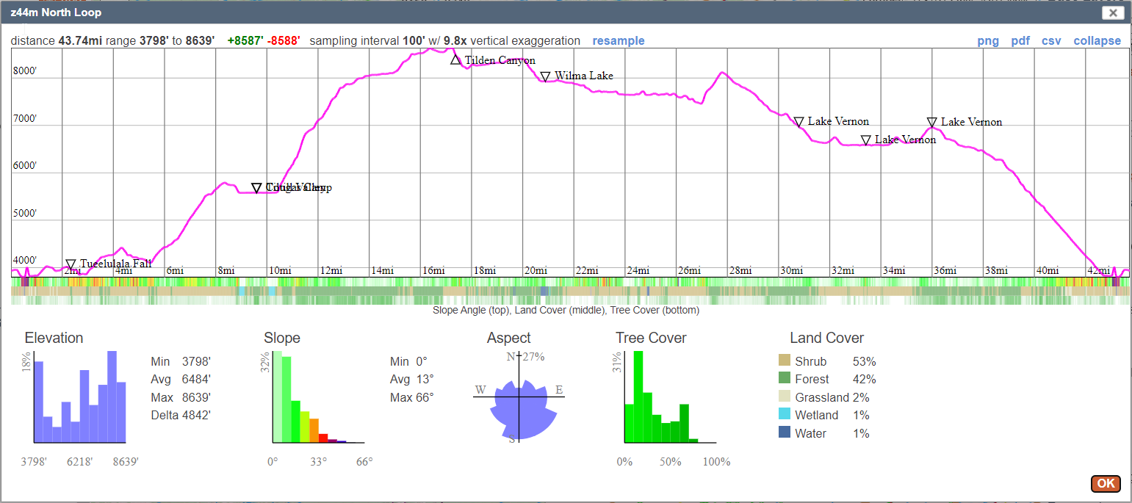Screen dimensions: 1132x503
Task: Click the 20mi distance axis label
Action: coord(536,270)
